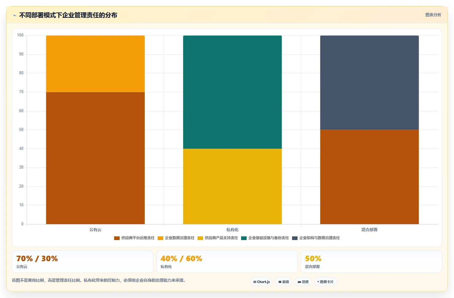Screen dimensions: 454x298
Task: Toggle the 供应商产品支持责任 legend item
Action: click(x=218, y=238)
